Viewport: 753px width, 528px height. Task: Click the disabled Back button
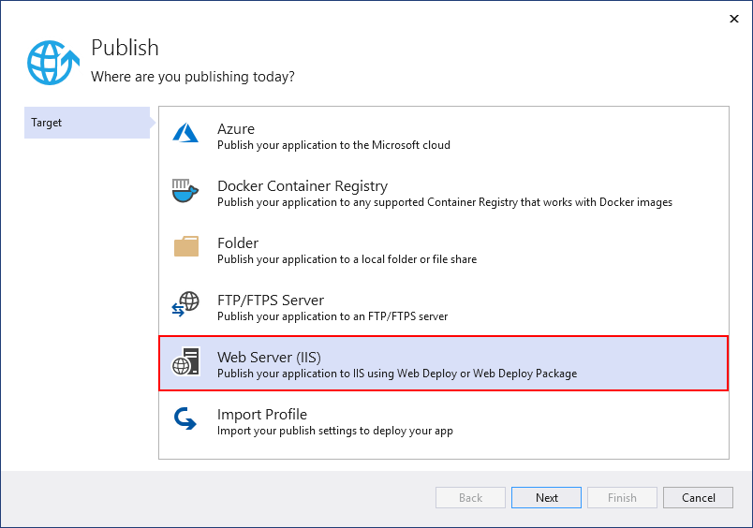click(470, 498)
